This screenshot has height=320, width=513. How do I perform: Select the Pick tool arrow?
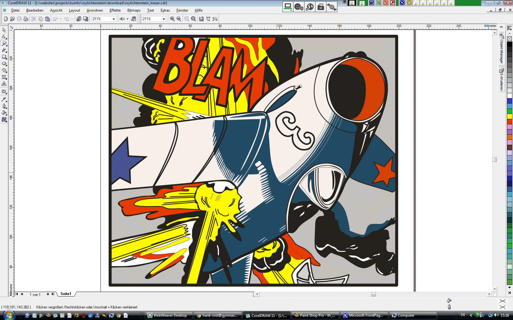[4, 30]
